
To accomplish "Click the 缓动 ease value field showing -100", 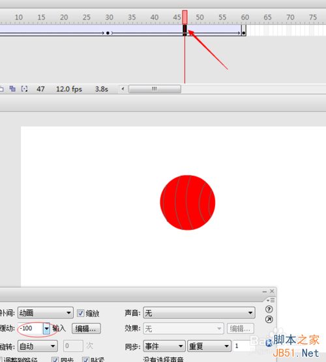I will tap(31, 328).
